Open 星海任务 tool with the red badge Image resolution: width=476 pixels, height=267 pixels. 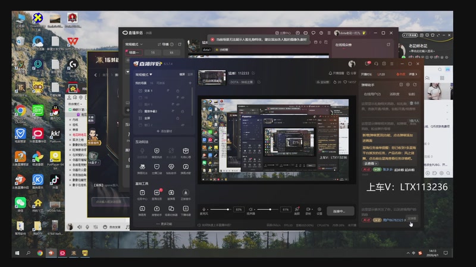156,192
